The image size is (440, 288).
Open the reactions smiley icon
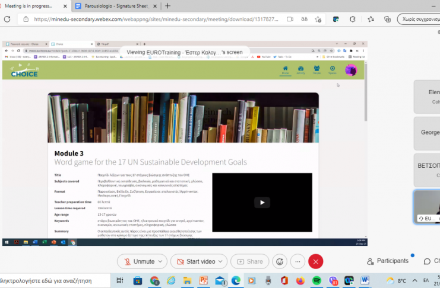pyautogui.click(x=280, y=261)
